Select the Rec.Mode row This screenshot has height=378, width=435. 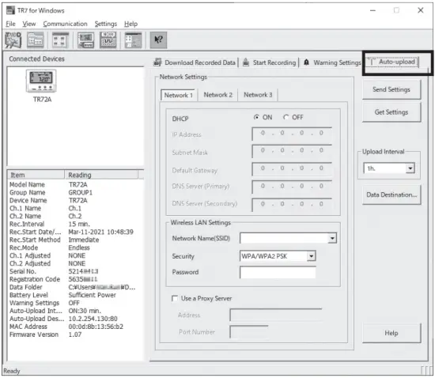pyautogui.click(x=75, y=248)
